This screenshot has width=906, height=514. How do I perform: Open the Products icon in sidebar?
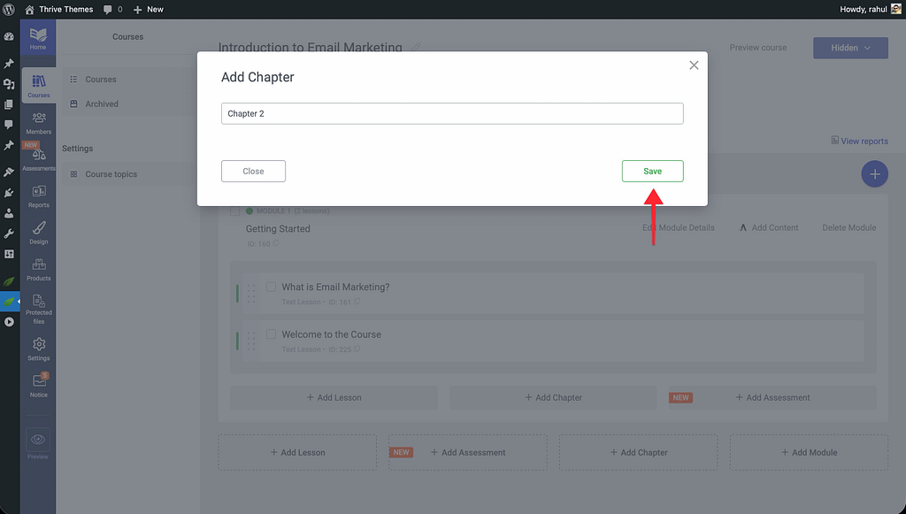coord(39,269)
